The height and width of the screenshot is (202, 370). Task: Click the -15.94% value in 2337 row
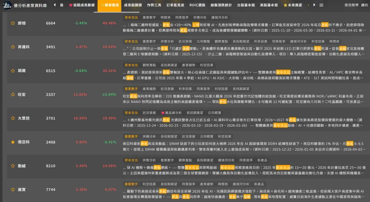tap(108, 94)
